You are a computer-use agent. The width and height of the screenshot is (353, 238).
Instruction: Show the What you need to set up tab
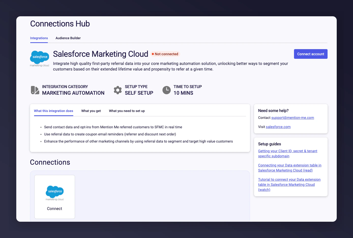point(127,111)
